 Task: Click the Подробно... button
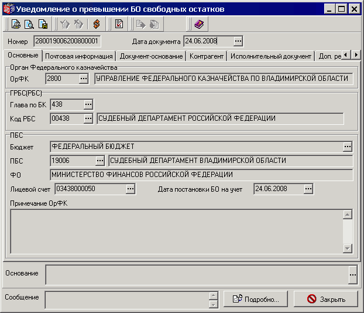[x=256, y=299]
